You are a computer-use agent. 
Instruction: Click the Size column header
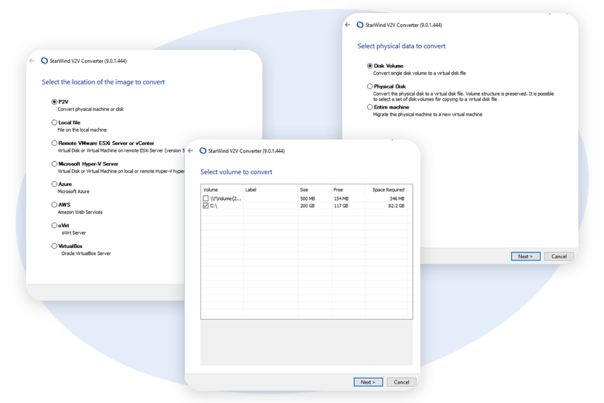coord(304,190)
